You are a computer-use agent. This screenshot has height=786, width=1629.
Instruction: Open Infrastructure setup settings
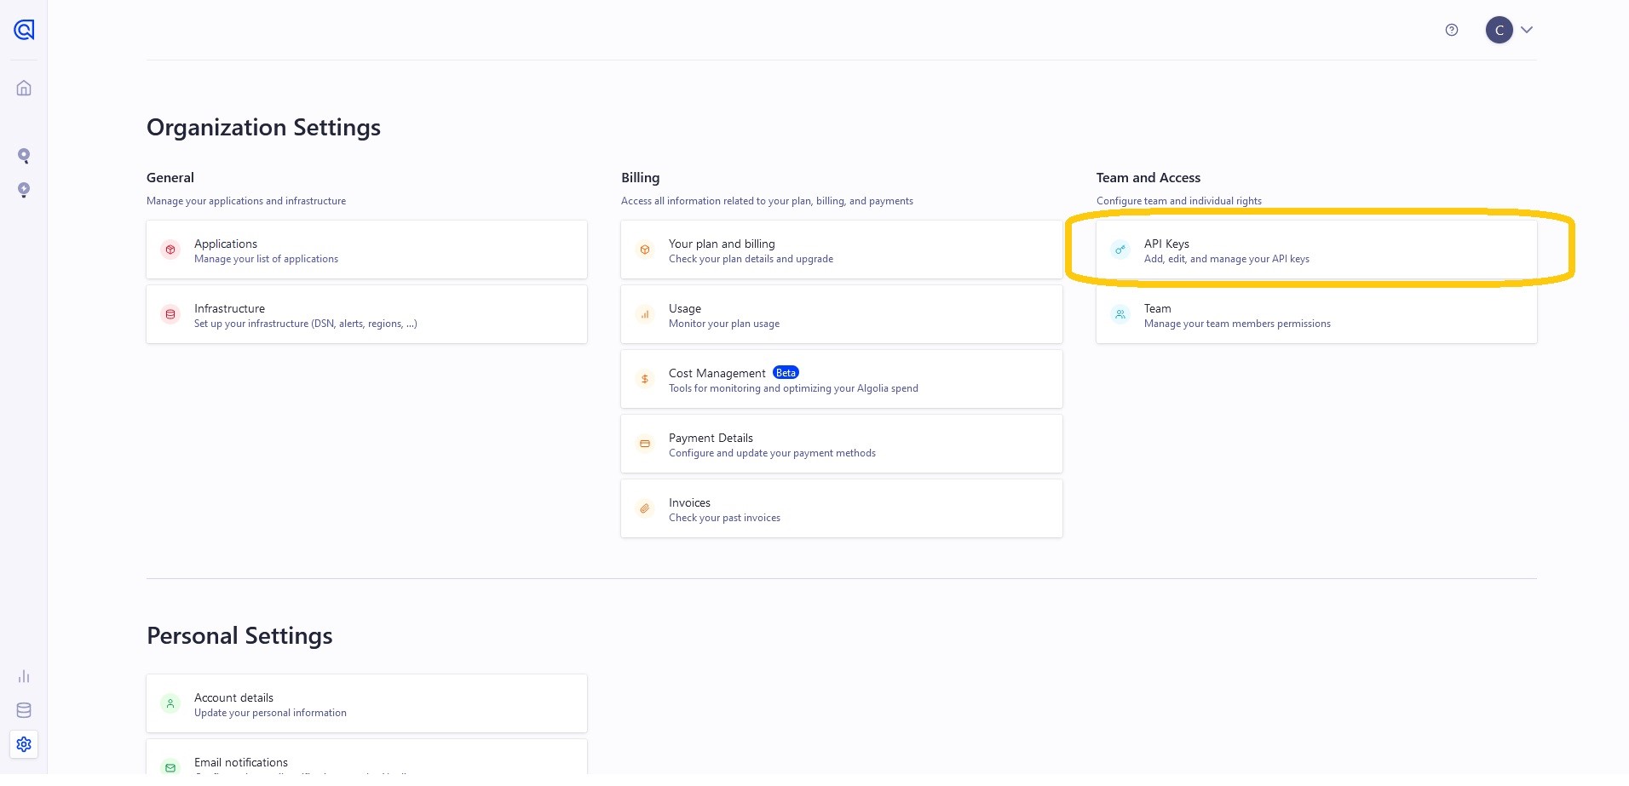(366, 314)
